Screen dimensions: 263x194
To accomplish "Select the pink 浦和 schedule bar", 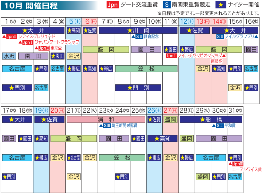I will (x=106, y=120).
